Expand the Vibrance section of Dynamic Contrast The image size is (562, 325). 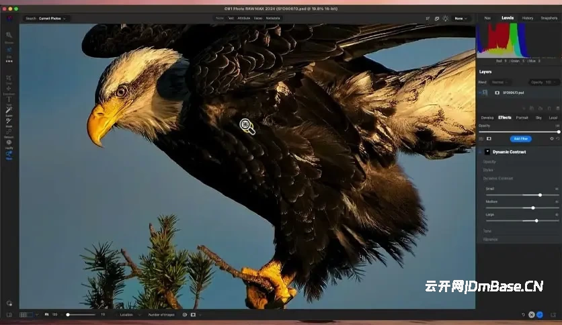pyautogui.click(x=490, y=240)
